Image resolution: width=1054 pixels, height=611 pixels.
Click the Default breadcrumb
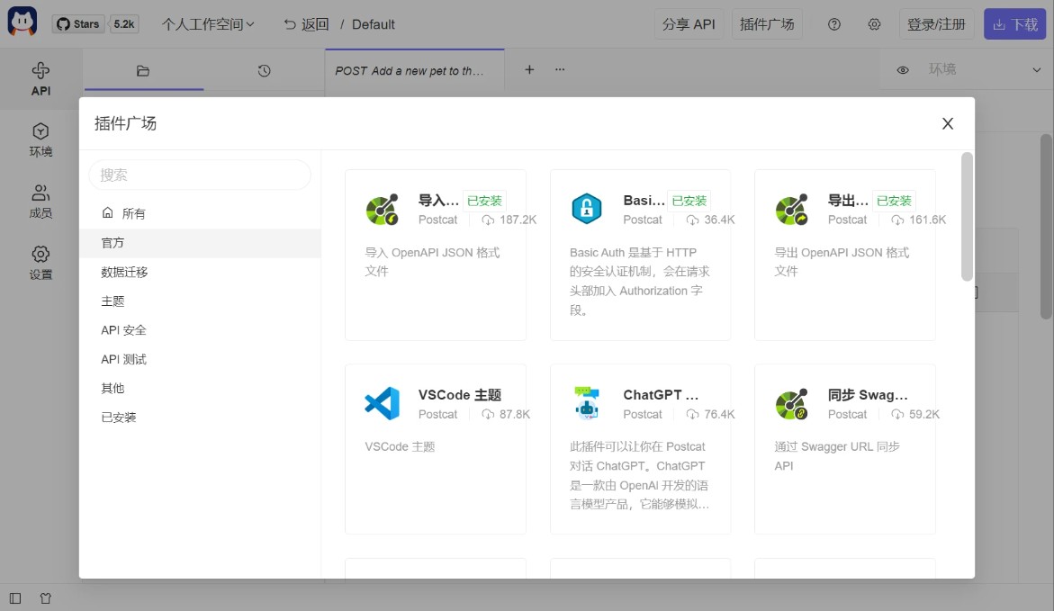(x=373, y=24)
